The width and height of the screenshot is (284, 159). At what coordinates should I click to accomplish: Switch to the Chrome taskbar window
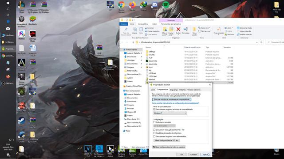(x=8, y=56)
